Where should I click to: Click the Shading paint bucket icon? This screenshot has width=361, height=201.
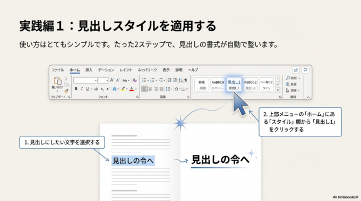(176, 89)
